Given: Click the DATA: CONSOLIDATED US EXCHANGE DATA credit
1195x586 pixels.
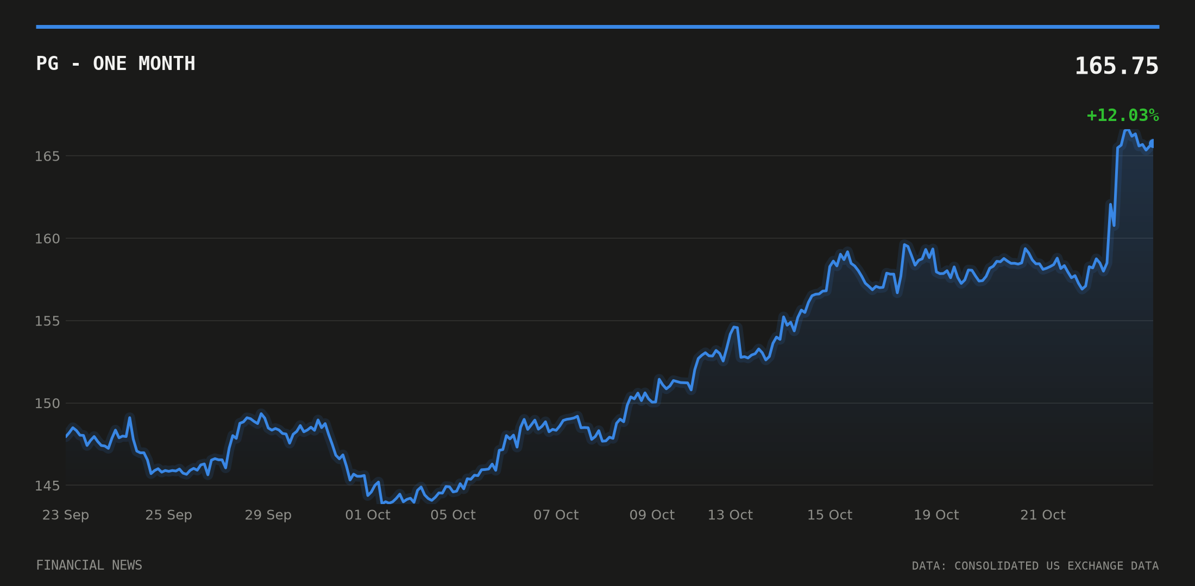Looking at the screenshot, I should (1035, 566).
